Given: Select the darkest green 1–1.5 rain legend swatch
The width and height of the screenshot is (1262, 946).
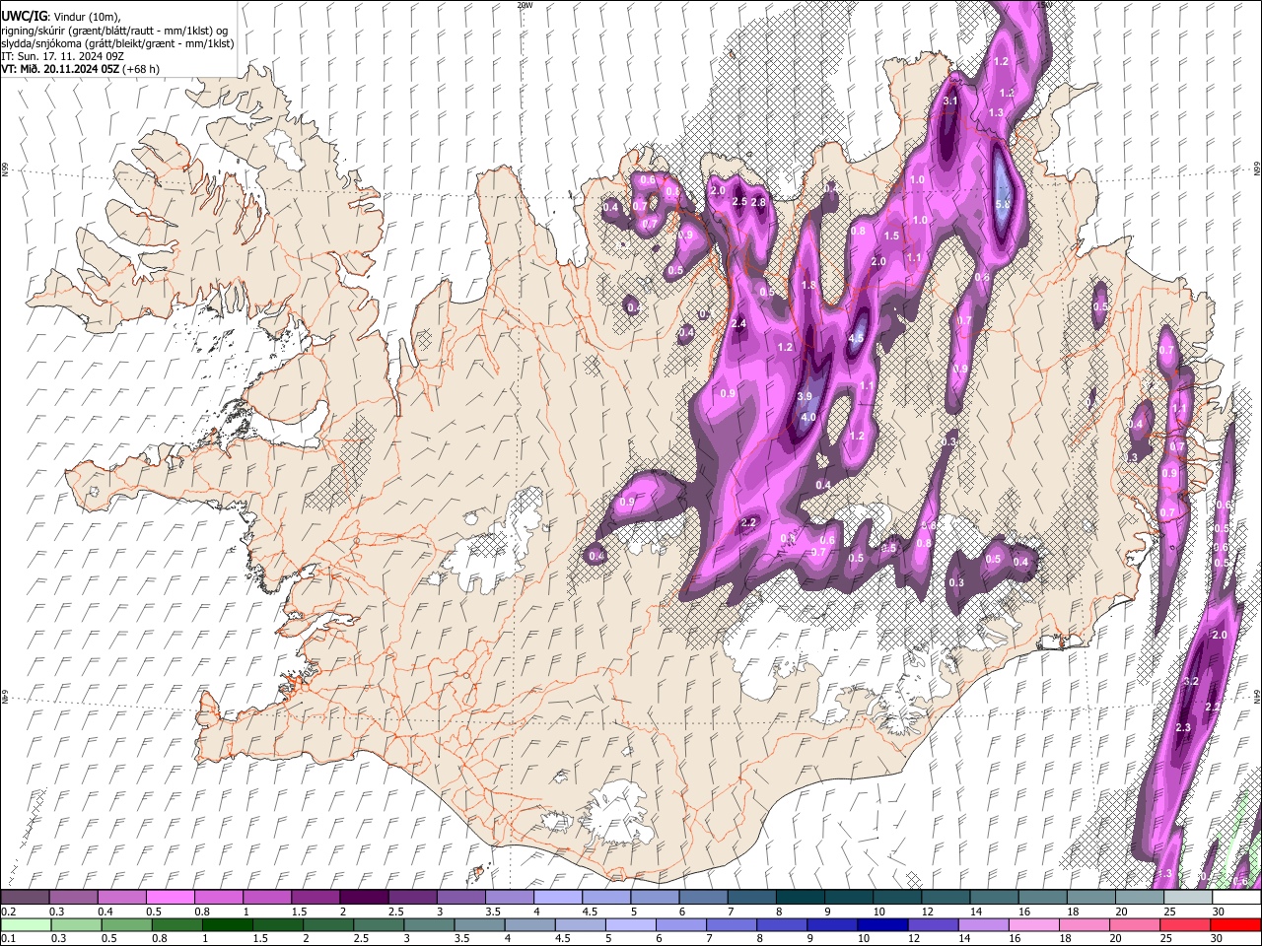Looking at the screenshot, I should (x=227, y=924).
